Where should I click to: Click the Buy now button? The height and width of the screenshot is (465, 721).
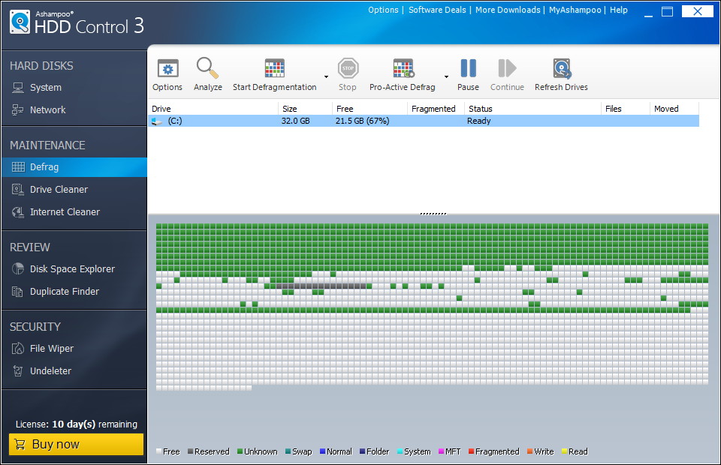coord(76,444)
